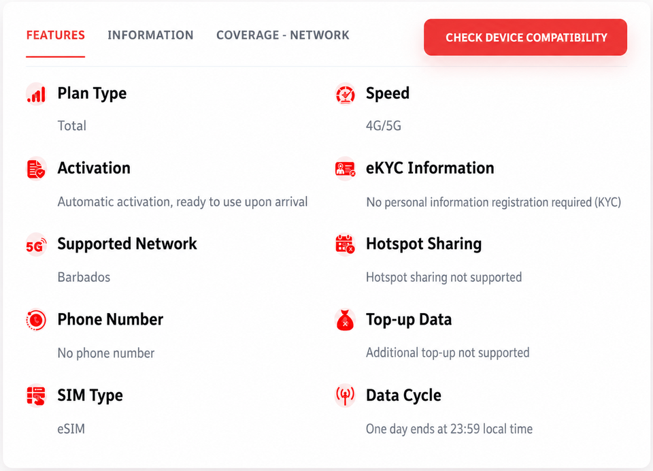This screenshot has height=471, width=653.
Task: Click the eKYC Information heading
Action: coord(430,168)
